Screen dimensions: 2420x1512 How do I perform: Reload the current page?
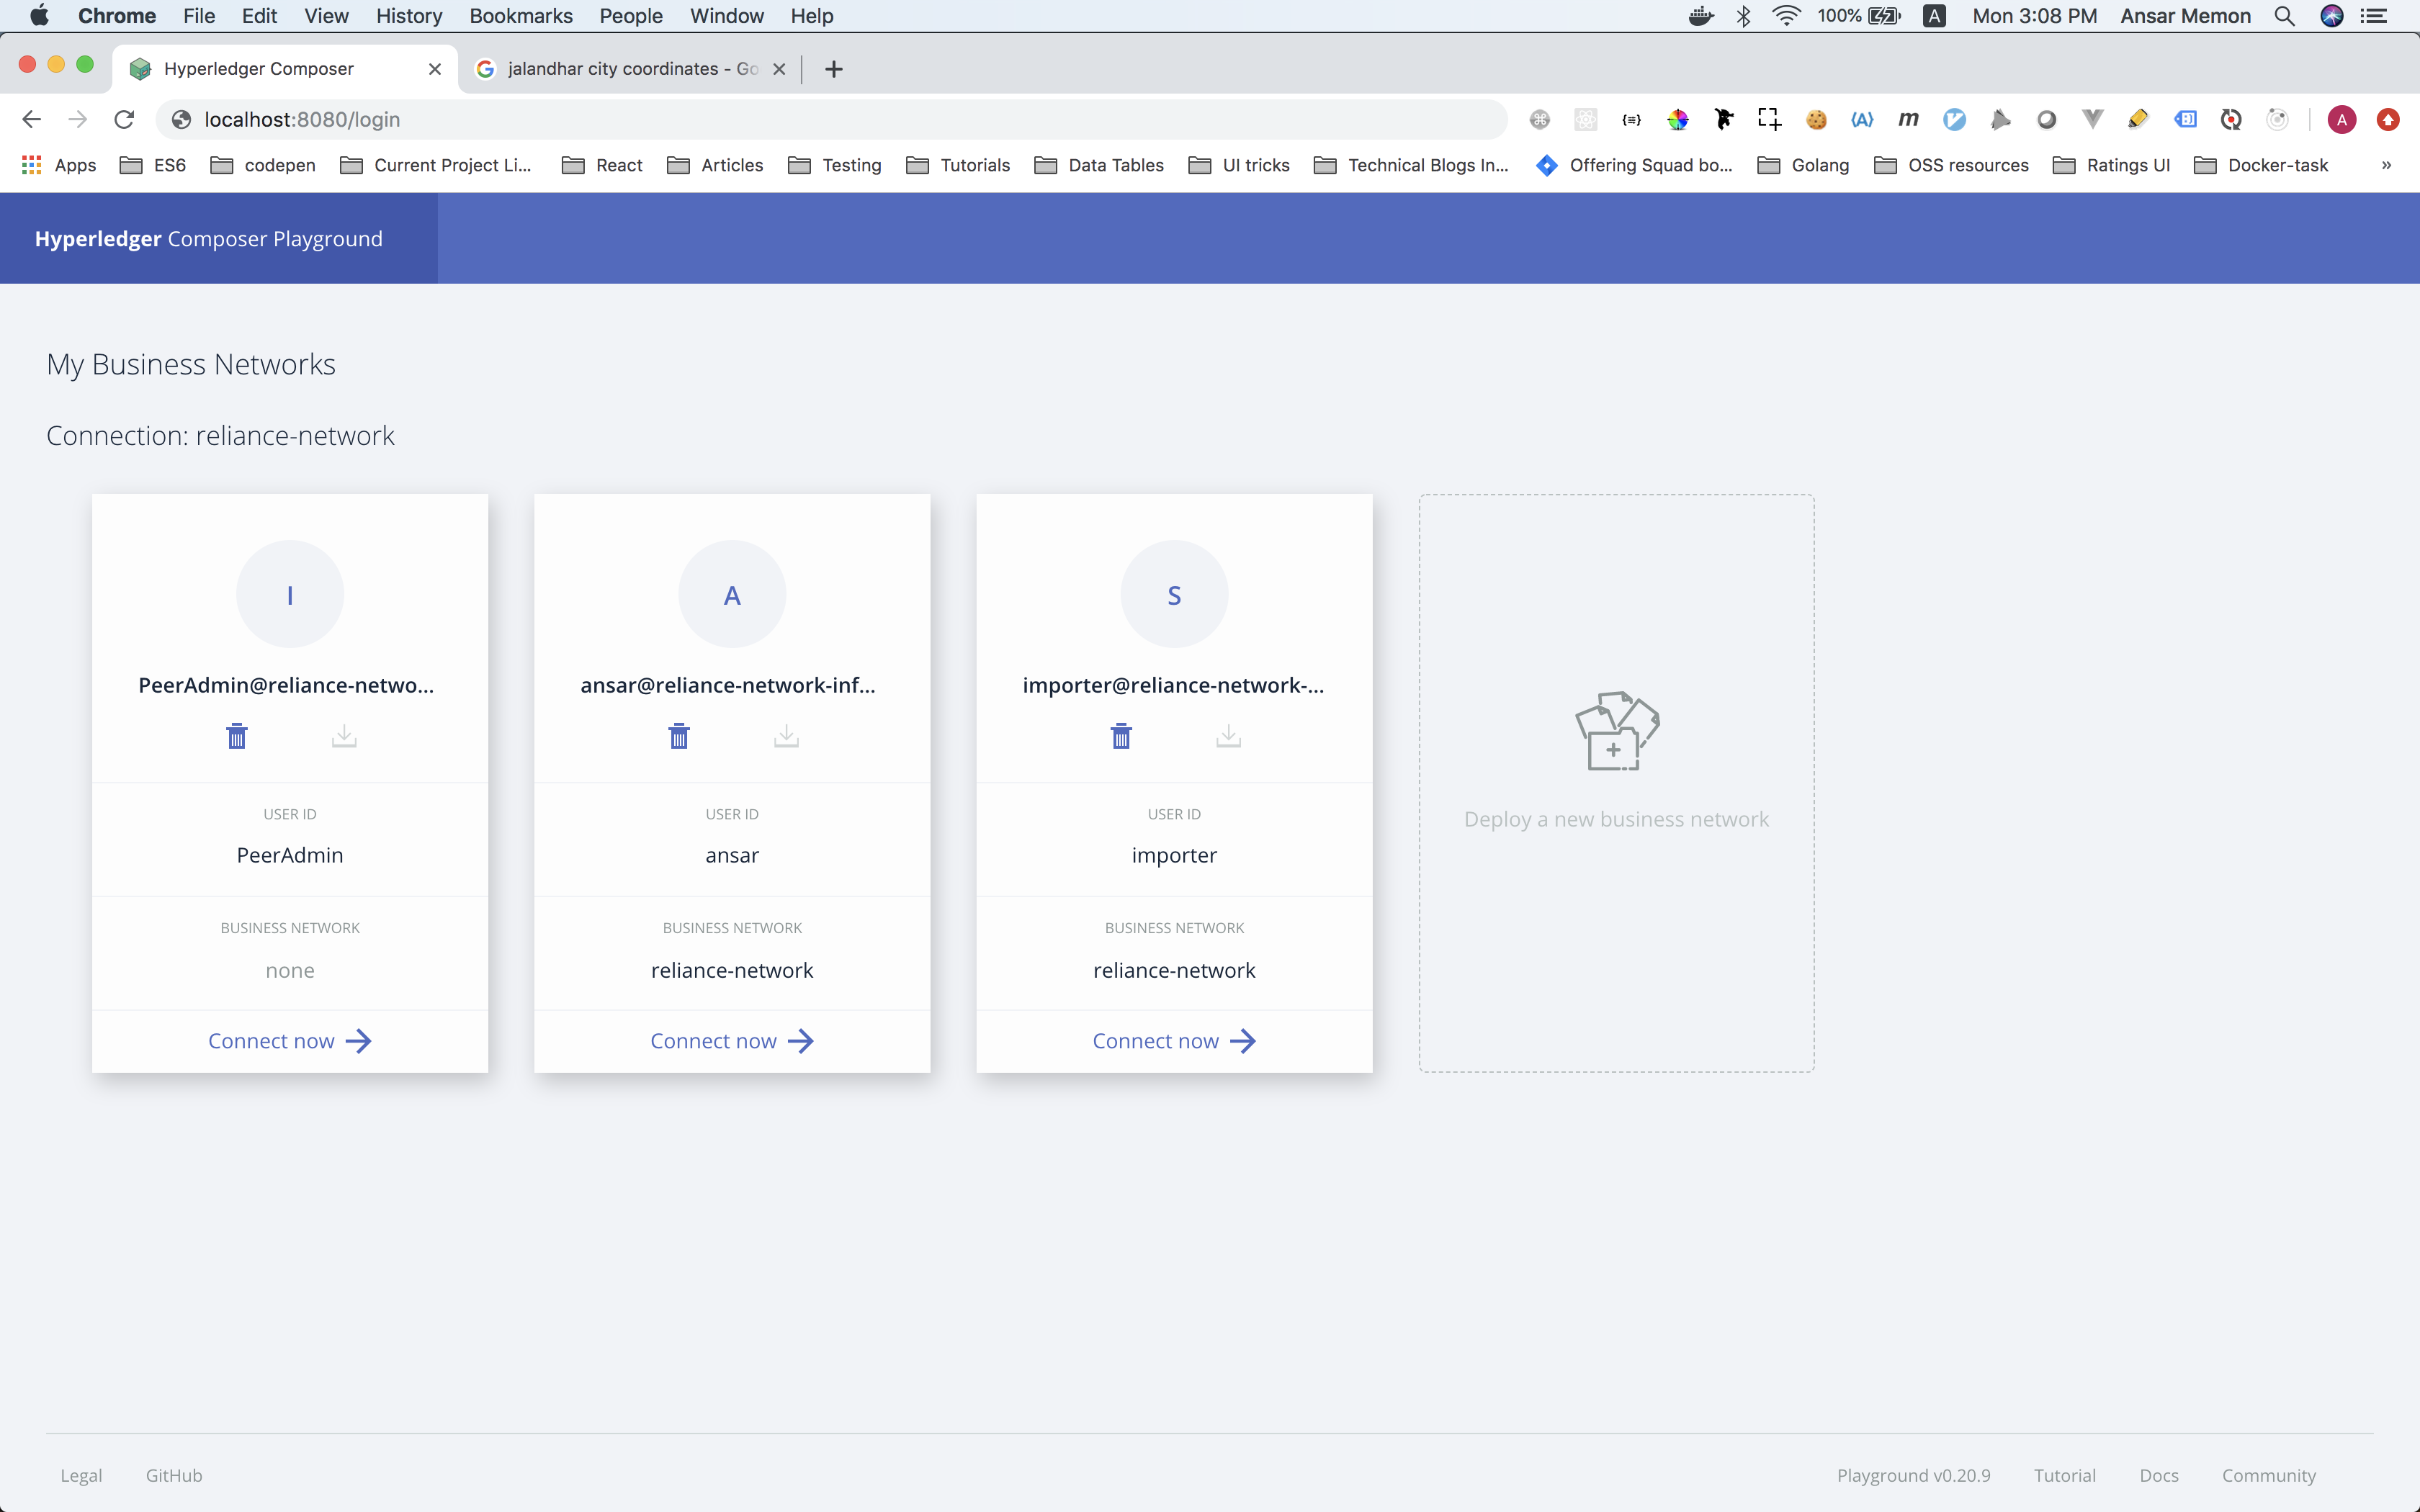pyautogui.click(x=124, y=119)
